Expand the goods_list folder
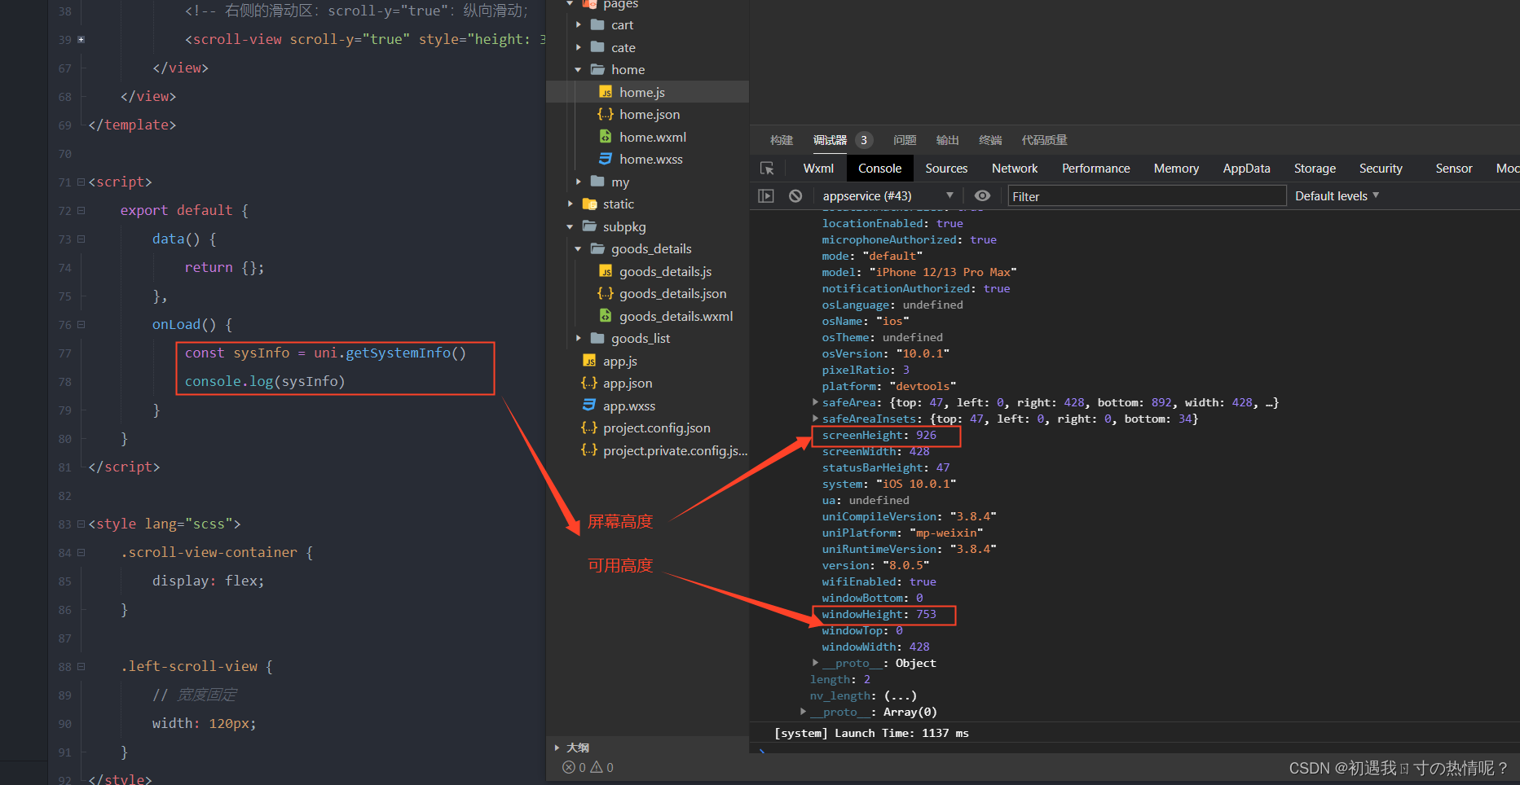Viewport: 1520px width, 785px height. pos(579,338)
